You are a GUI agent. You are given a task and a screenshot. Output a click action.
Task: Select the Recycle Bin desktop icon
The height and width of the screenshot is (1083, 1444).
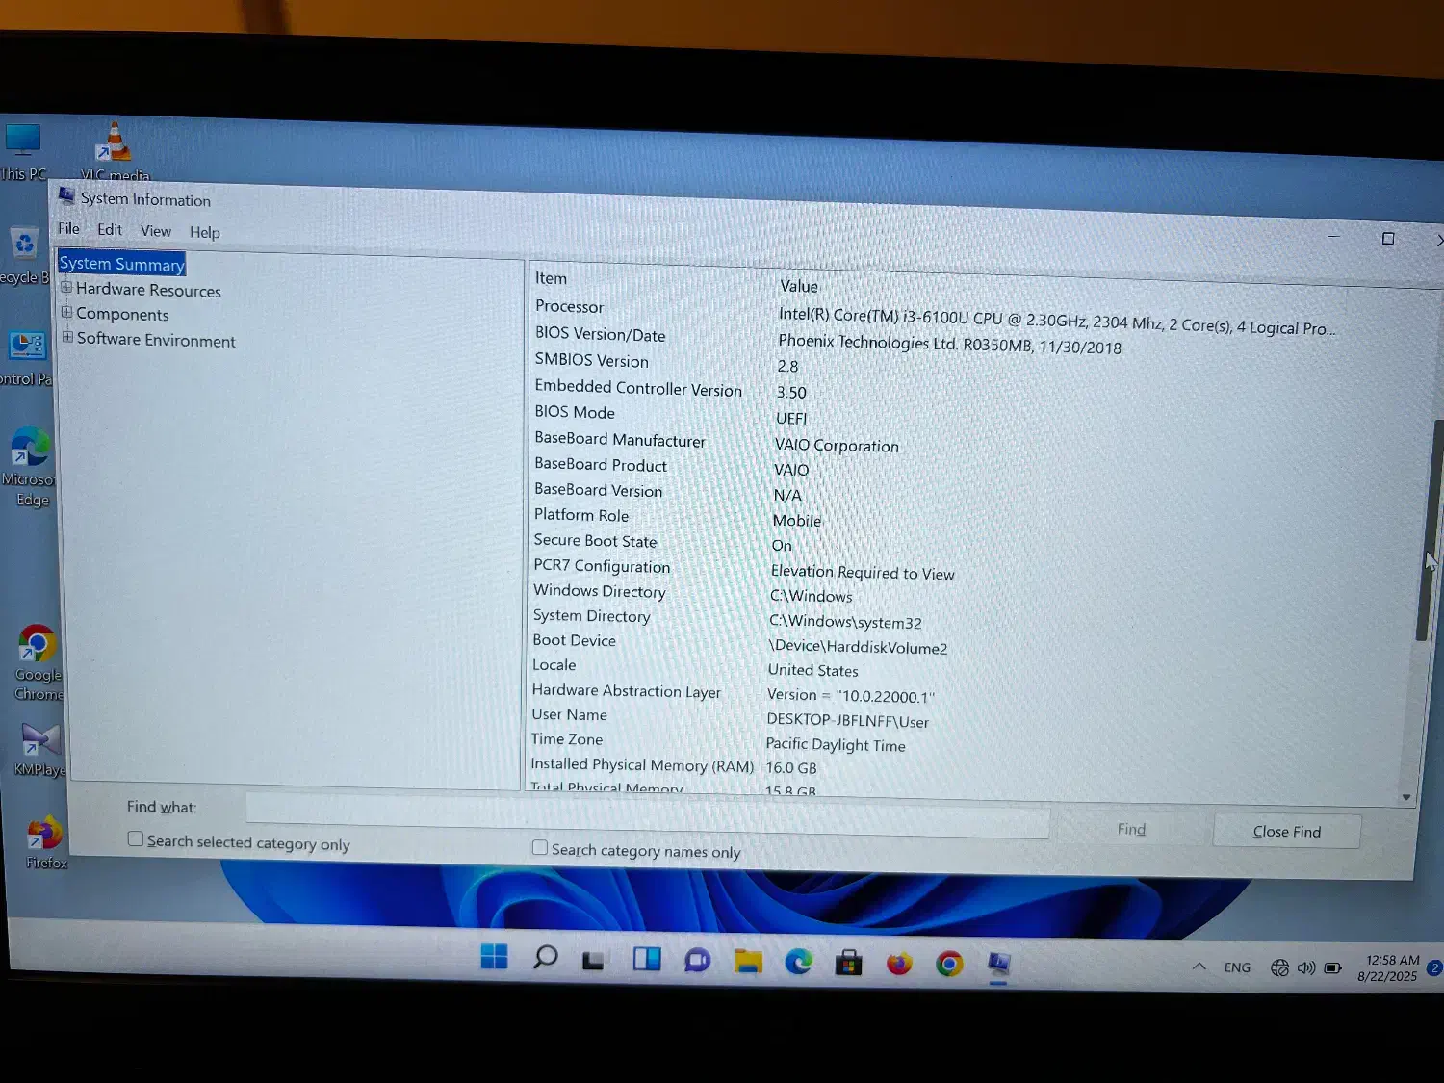click(x=24, y=256)
